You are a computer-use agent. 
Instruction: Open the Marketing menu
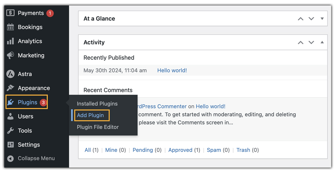point(31,55)
